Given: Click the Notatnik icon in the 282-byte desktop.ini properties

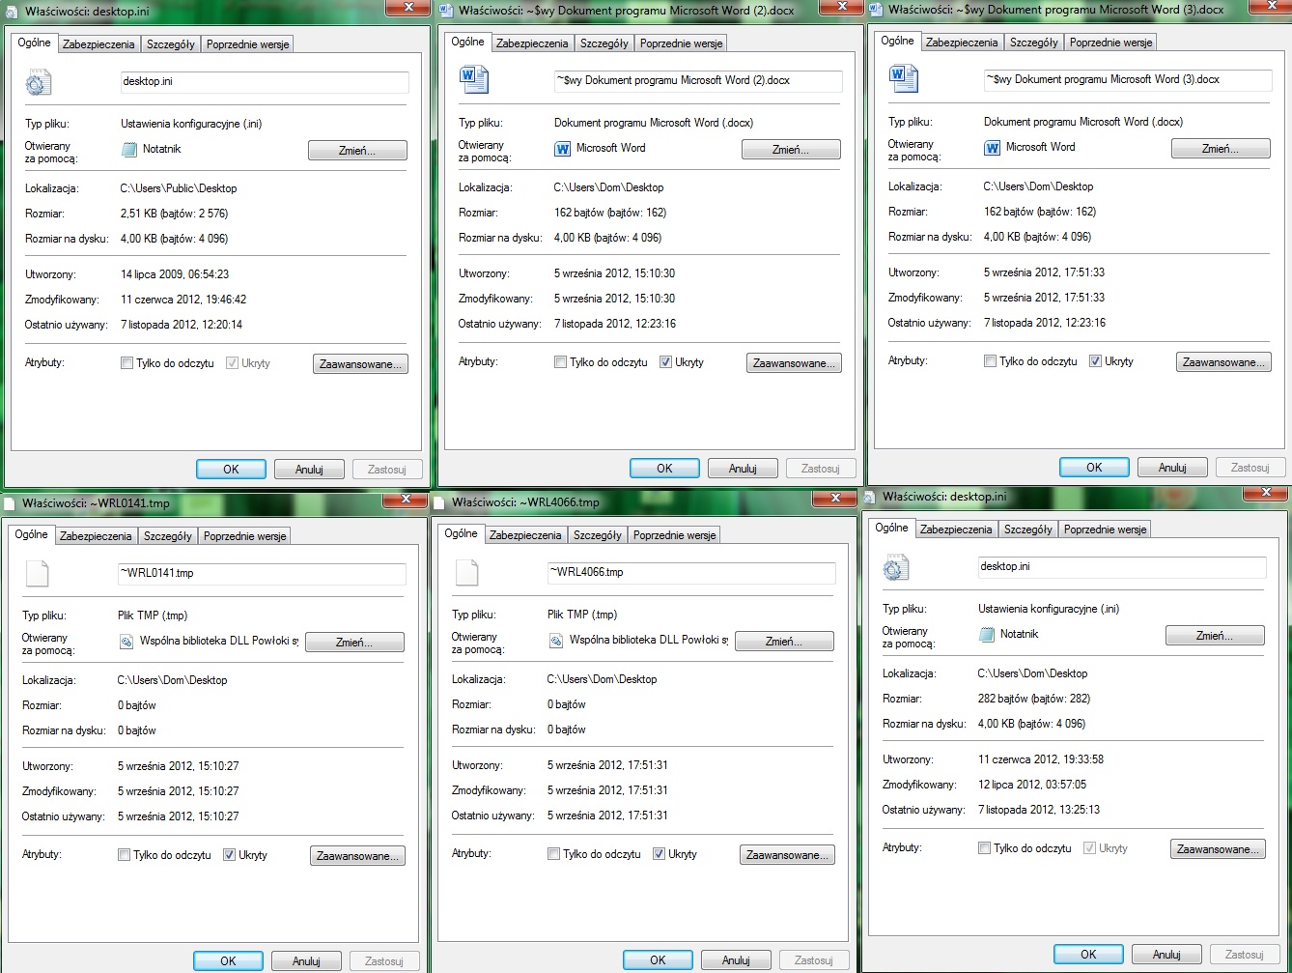Looking at the screenshot, I should [986, 635].
